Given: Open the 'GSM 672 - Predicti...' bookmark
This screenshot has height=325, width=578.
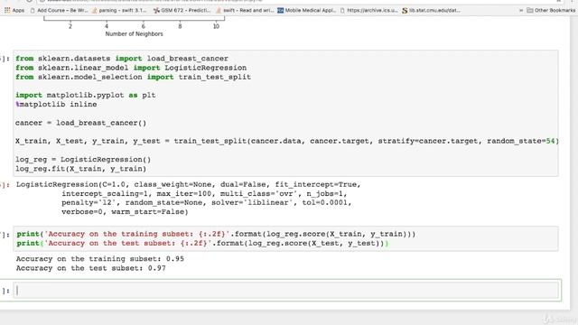Looking at the screenshot, I should click(x=182, y=10).
